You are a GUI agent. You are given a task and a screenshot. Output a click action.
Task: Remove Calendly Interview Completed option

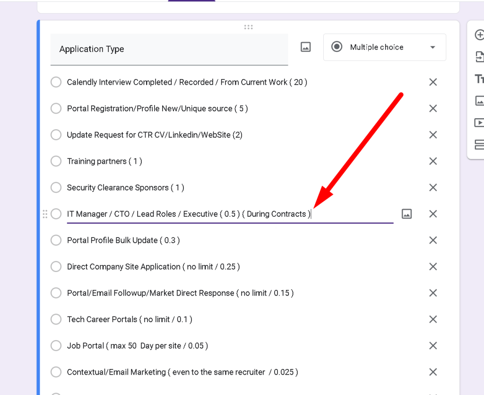[x=433, y=82]
